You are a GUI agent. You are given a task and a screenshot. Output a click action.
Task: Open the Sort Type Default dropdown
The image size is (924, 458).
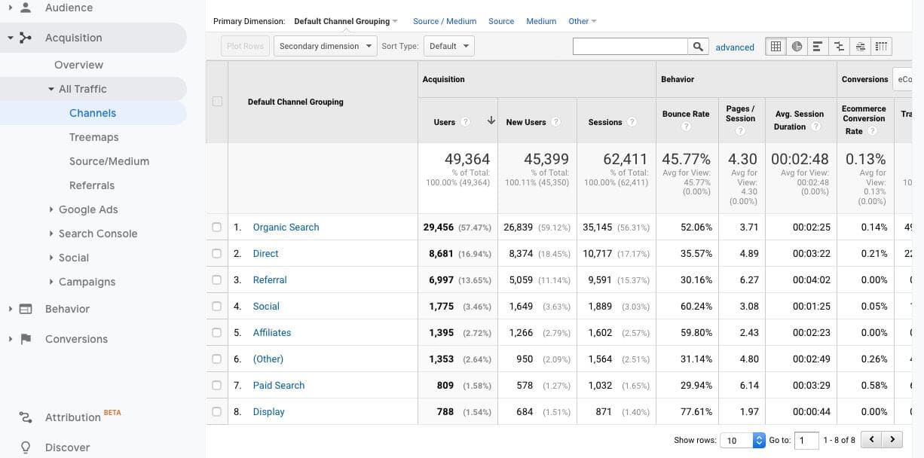[x=448, y=46]
